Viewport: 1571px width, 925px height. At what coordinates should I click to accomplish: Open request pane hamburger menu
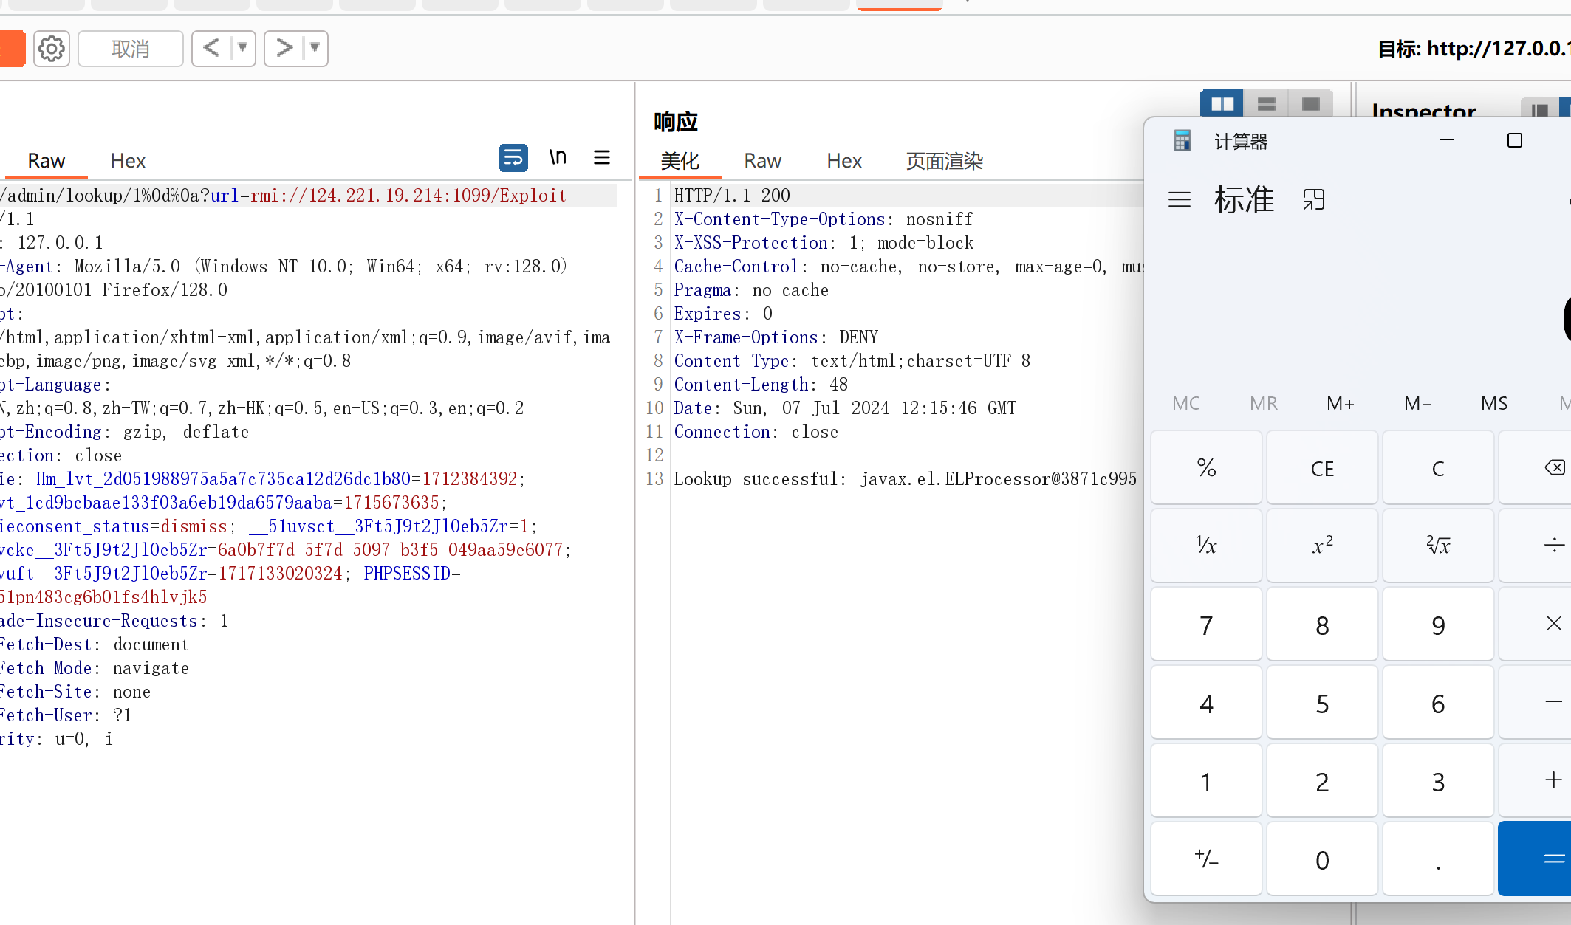(602, 157)
